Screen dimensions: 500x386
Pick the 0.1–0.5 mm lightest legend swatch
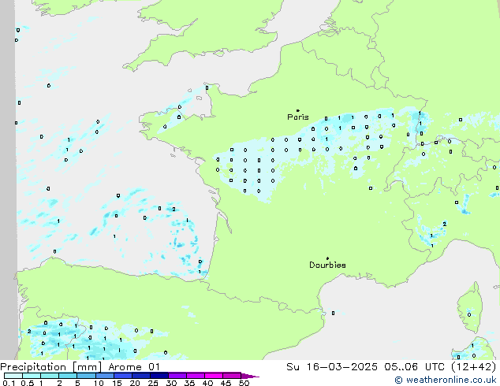[13, 376]
